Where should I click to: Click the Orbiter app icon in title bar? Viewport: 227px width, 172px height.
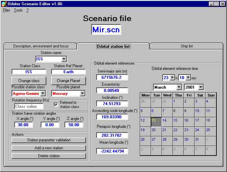coord(4,4)
